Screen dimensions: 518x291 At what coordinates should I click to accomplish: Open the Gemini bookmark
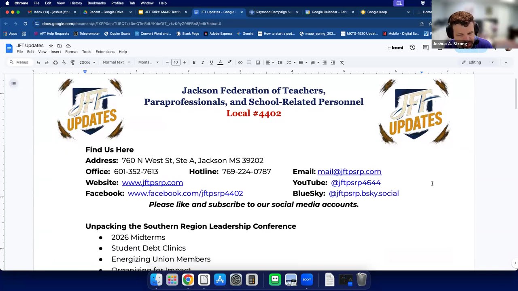coord(245,34)
